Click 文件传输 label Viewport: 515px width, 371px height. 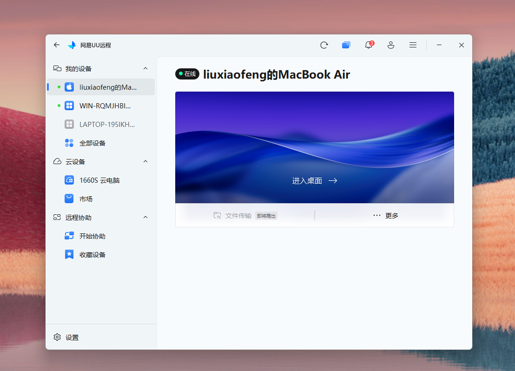click(238, 216)
